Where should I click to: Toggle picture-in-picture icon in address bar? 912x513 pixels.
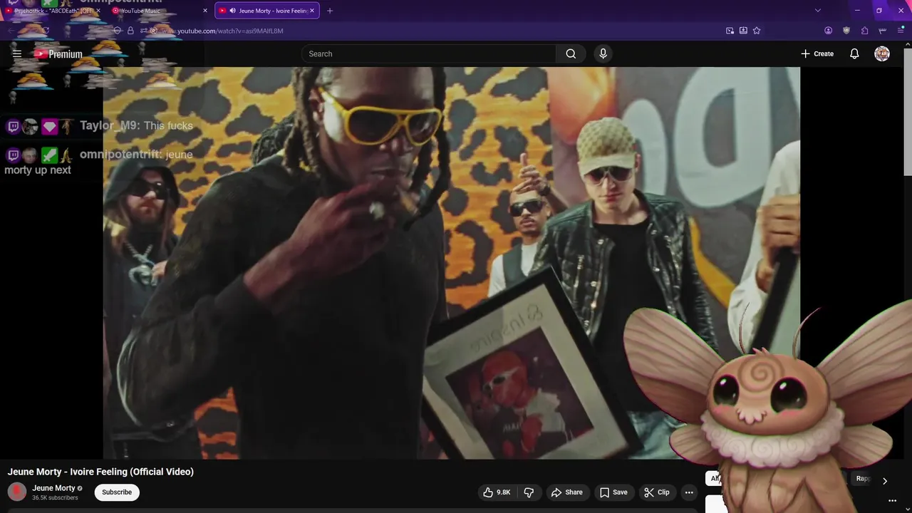[x=730, y=31]
